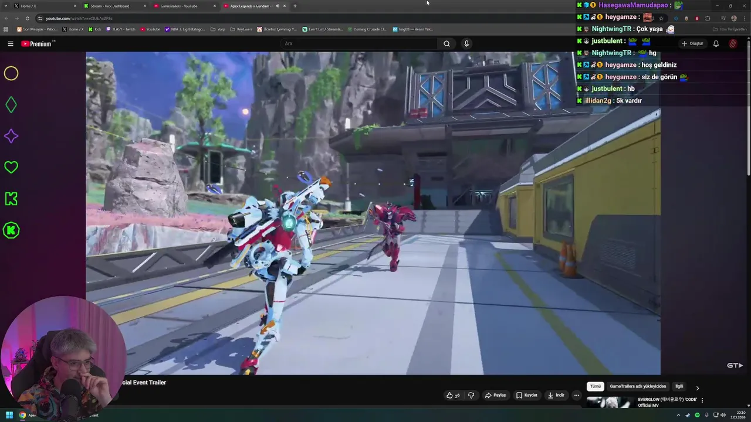Screen dimensions: 751x422
Task: Open the YouTube hamburger guide menu
Action: point(10,43)
